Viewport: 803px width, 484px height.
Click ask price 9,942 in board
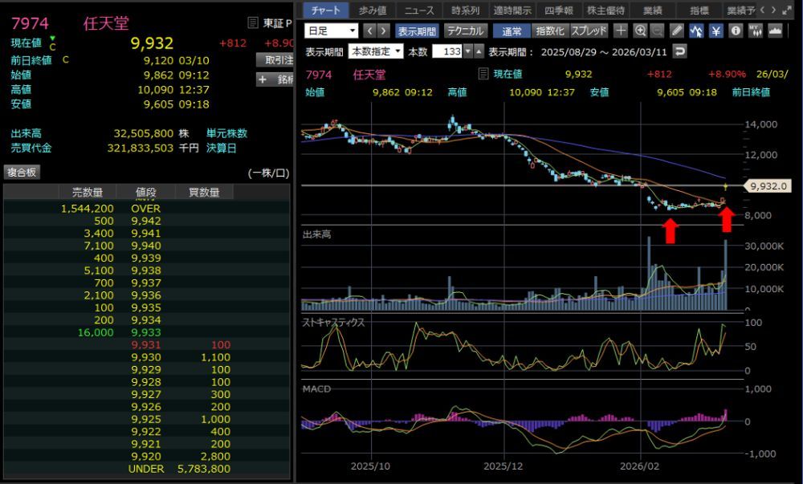(x=146, y=221)
